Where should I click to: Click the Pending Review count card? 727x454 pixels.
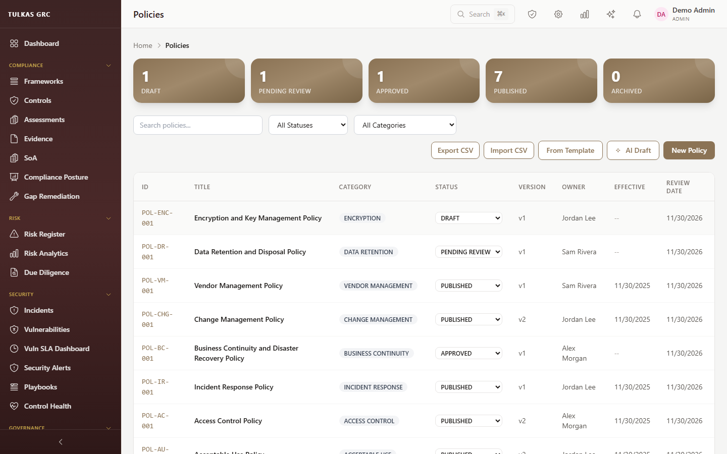[306, 81]
